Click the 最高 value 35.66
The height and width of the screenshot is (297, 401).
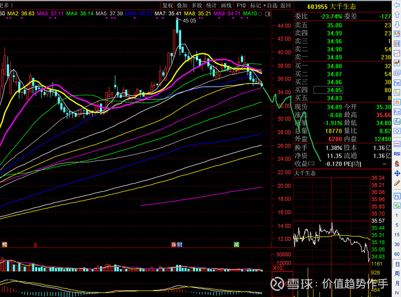(383, 115)
